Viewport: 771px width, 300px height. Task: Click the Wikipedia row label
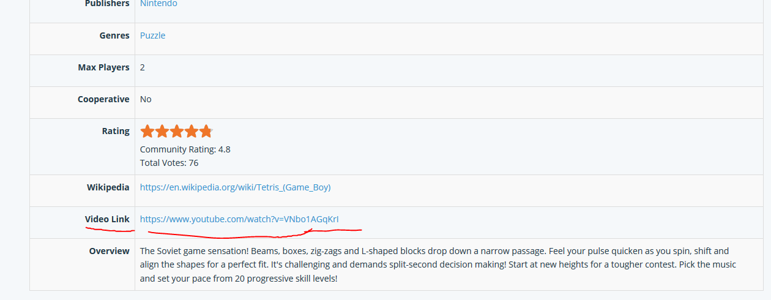click(108, 187)
